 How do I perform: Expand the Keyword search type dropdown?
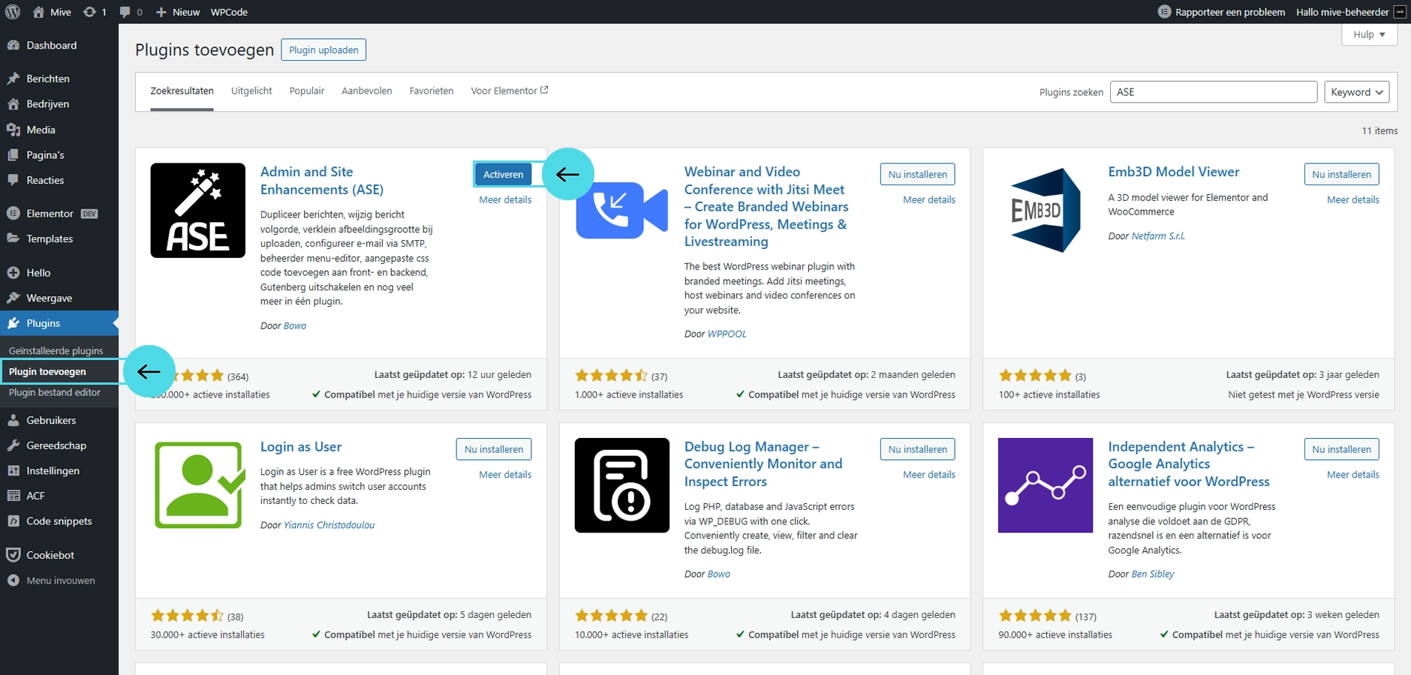1356,92
